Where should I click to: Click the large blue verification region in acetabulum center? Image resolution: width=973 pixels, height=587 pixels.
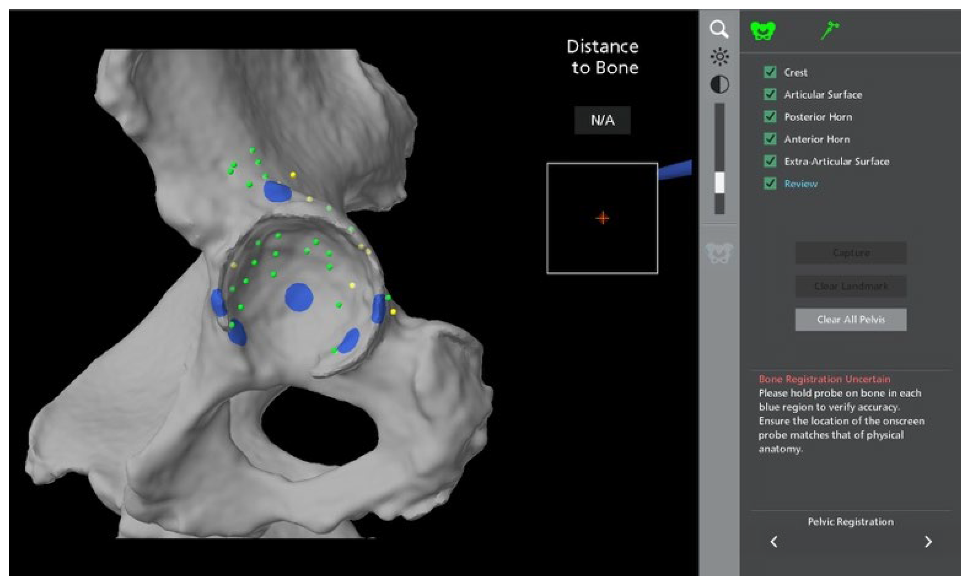coord(299,297)
